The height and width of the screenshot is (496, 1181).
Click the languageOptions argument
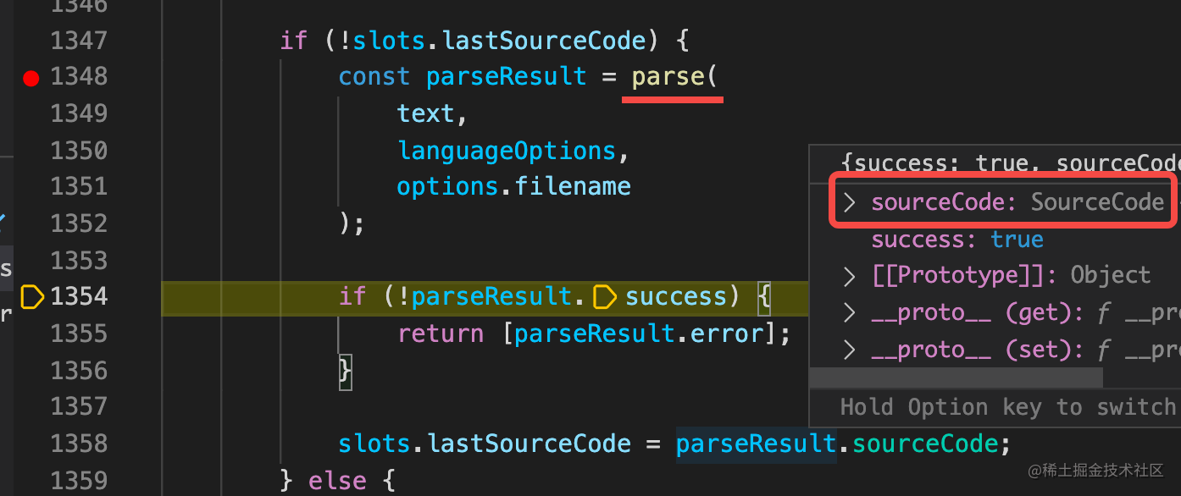coord(507,151)
